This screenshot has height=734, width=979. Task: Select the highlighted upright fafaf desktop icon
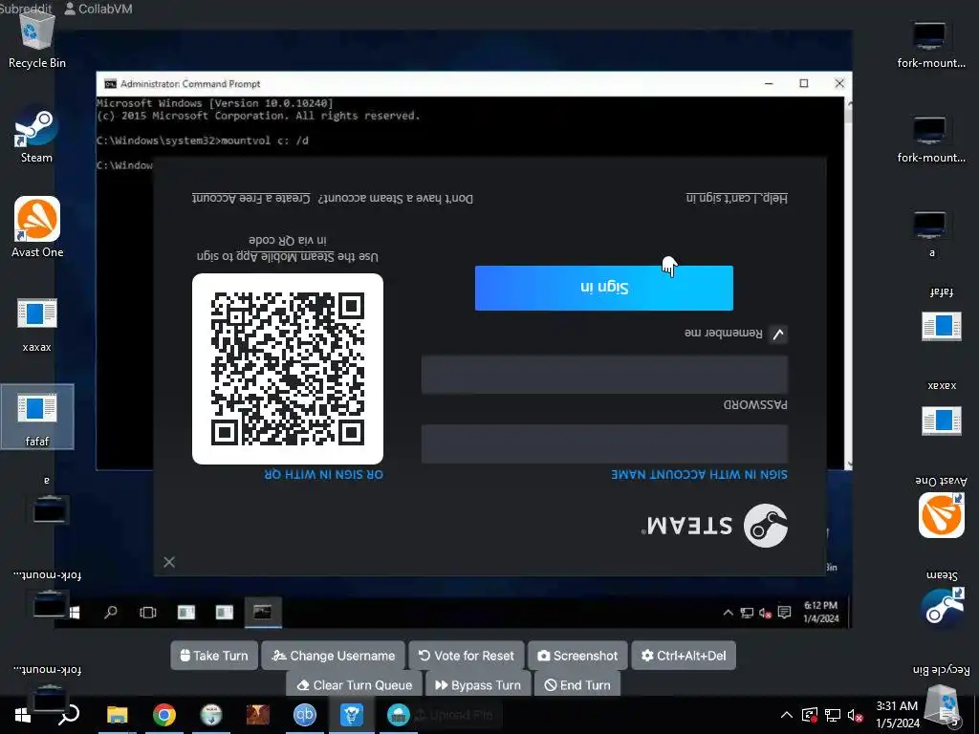point(37,417)
